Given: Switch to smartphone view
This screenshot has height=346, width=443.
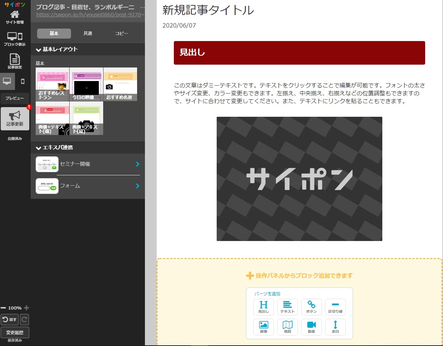Looking at the screenshot, I should point(22,81).
